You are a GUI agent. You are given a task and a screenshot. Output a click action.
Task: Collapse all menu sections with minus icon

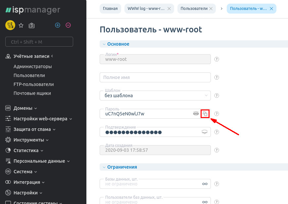[68, 25]
